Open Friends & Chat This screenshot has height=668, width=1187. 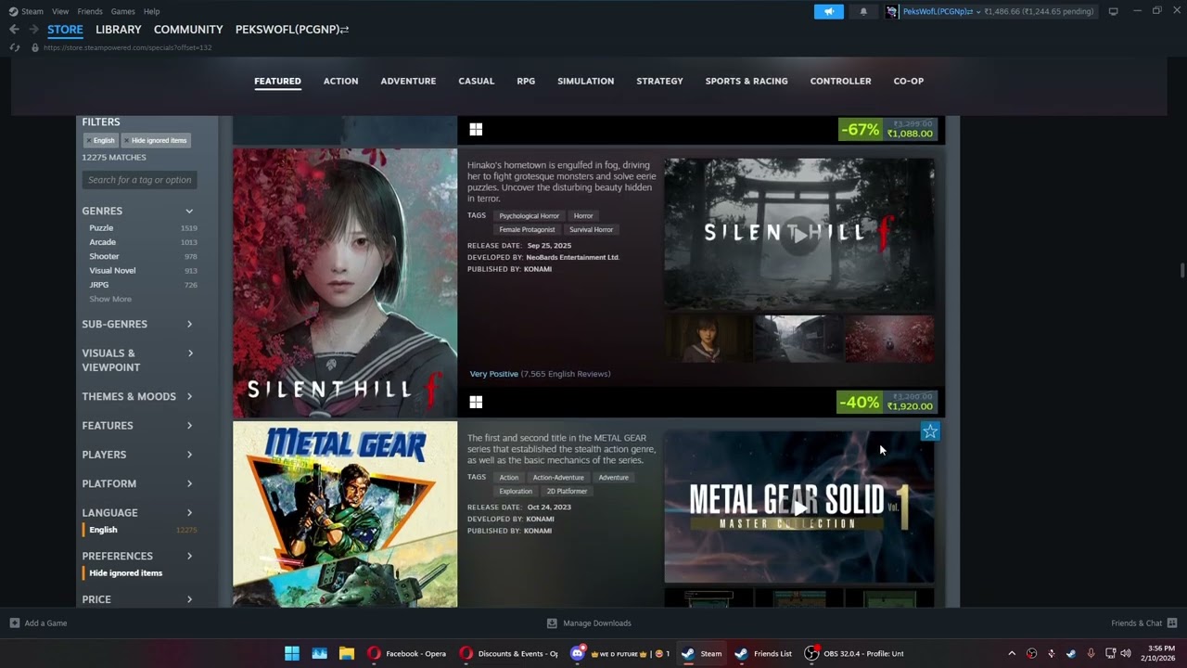(1144, 623)
